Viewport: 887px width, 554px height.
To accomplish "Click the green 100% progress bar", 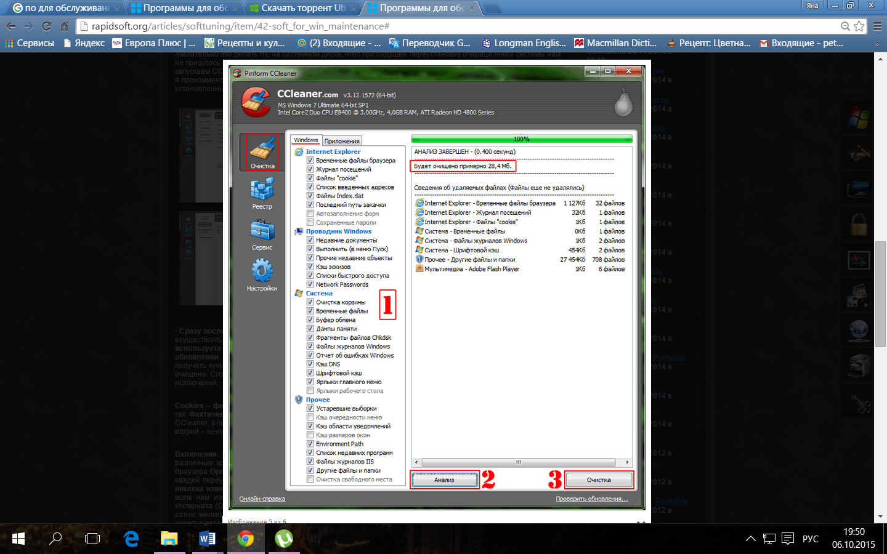I will point(522,139).
